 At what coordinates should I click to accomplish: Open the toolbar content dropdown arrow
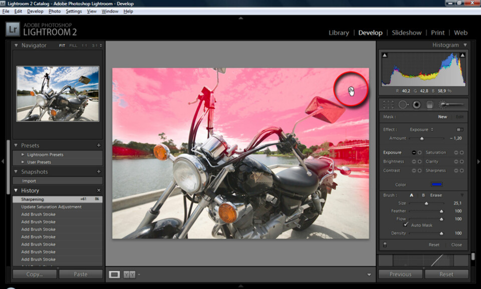click(369, 274)
